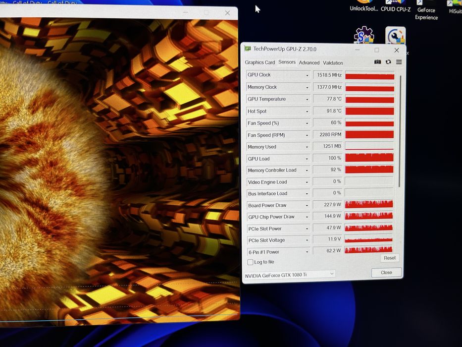The image size is (462, 347).
Task: Open the Memory Used sensor dropdown
Action: pos(307,147)
